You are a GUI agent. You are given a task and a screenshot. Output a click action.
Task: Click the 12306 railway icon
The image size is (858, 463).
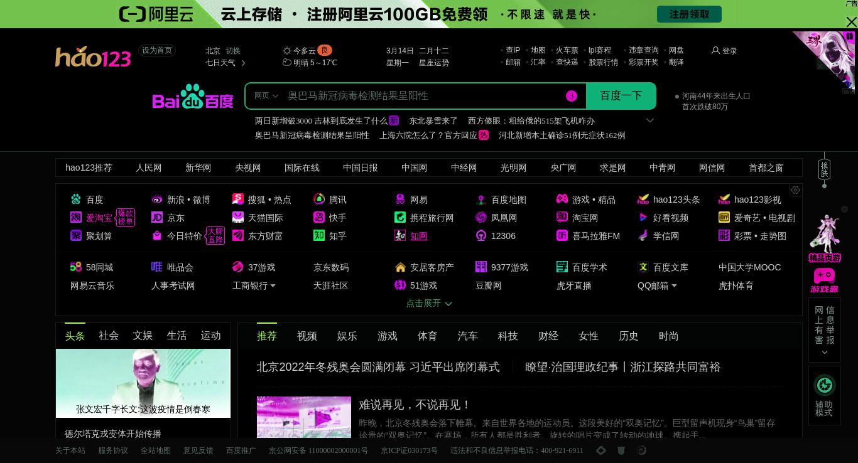click(x=481, y=236)
